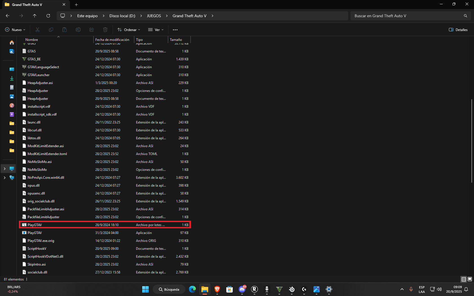
Task: Toggle the Detalles details pane
Action: [458, 30]
